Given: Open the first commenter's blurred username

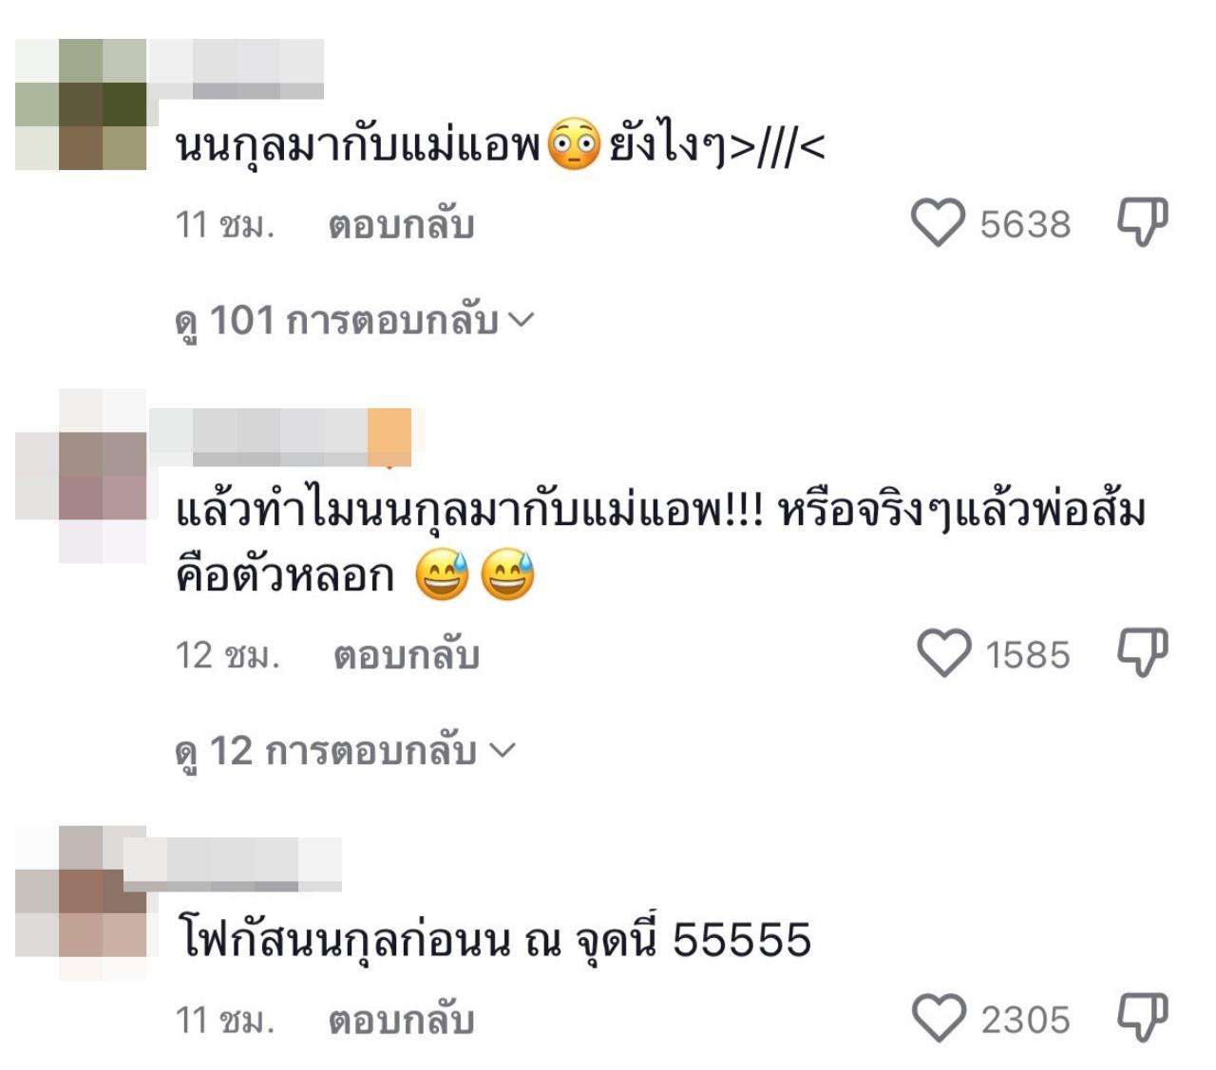Looking at the screenshot, I should tap(237, 69).
